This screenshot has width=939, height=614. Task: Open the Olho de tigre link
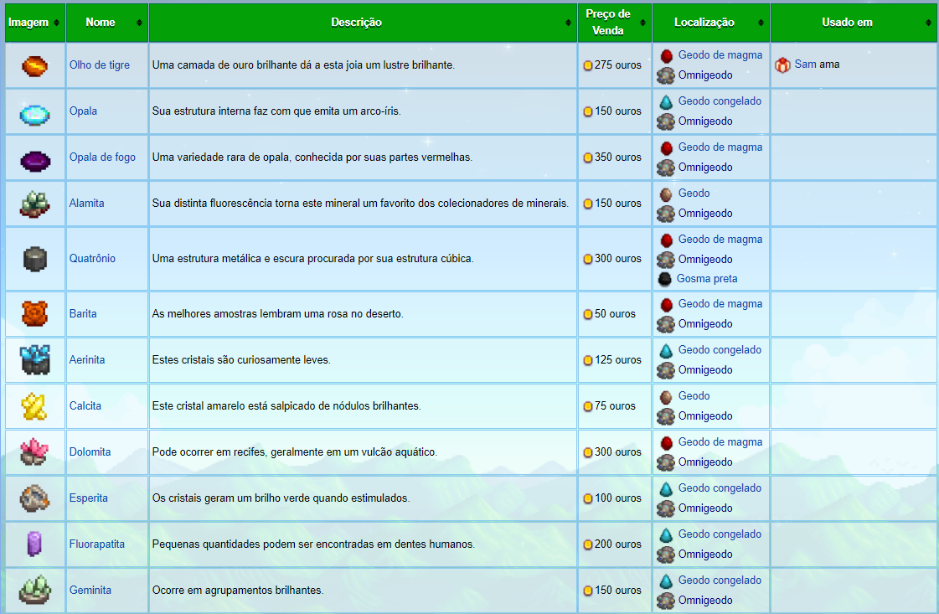[x=100, y=64]
